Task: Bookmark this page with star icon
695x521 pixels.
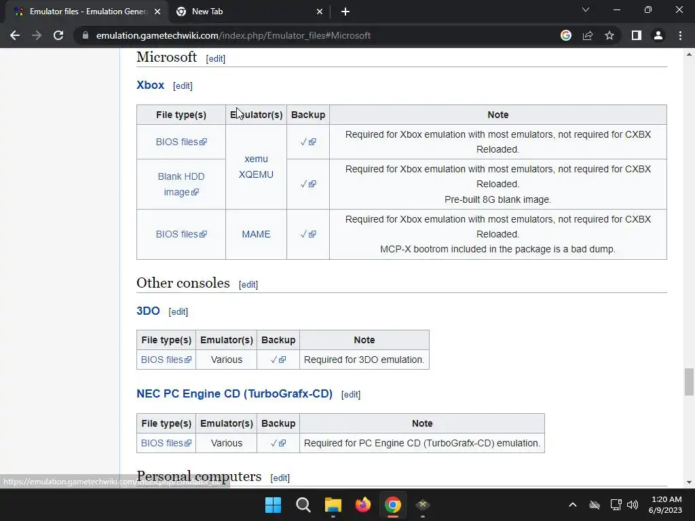Action: [x=609, y=35]
